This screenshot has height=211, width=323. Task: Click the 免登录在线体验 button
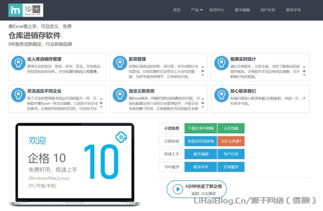pyautogui.click(x=201, y=141)
